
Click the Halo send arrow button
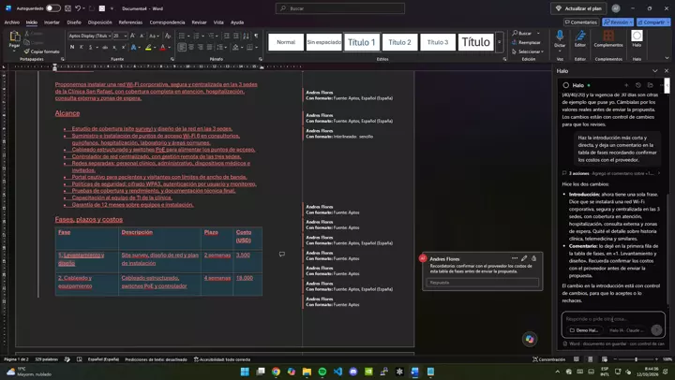656,329
